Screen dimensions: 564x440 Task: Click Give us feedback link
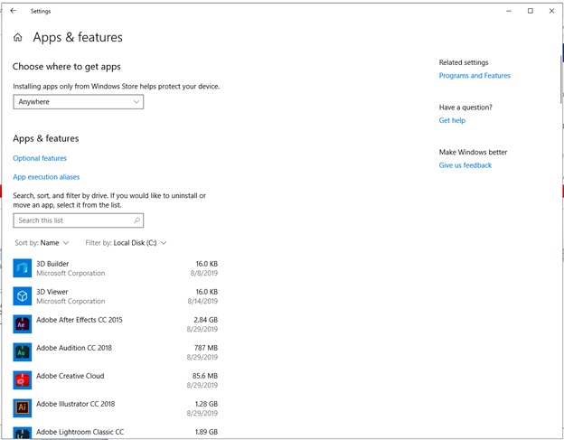[x=465, y=165]
